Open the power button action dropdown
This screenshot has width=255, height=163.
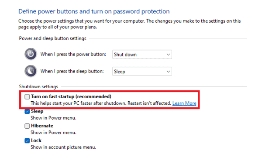coord(142,54)
